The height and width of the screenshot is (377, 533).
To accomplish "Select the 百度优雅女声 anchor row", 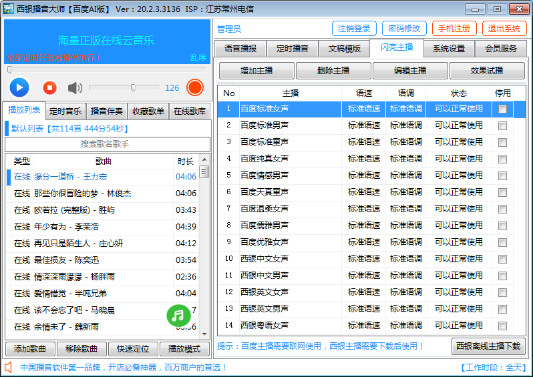I will coord(365,242).
